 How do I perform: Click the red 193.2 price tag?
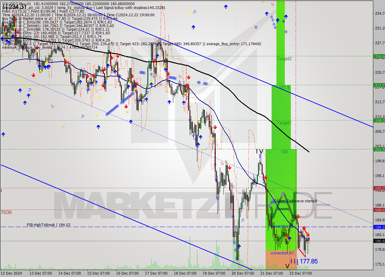379,188
